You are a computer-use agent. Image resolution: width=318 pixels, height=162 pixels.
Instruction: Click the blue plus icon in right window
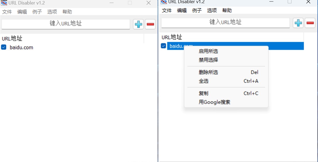298,23
